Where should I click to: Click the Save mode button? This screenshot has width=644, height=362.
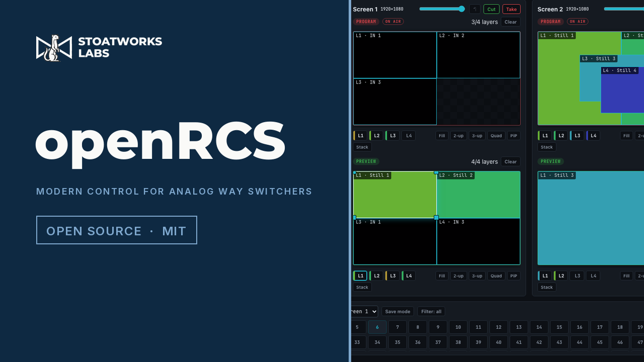click(397, 312)
